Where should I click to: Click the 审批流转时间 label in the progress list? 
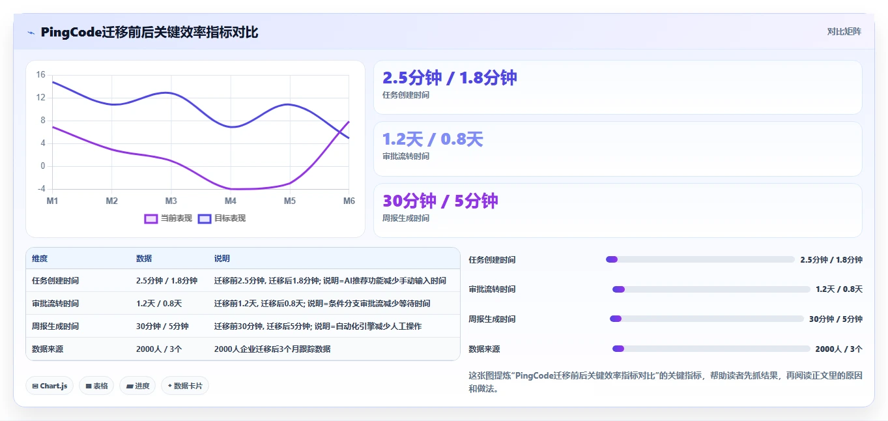[492, 289]
